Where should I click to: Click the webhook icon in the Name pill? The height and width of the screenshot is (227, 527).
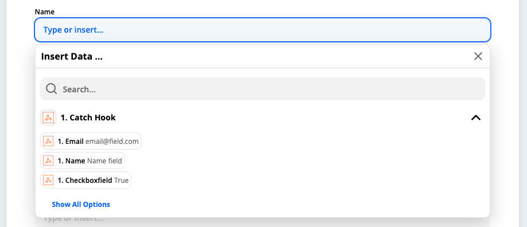pyautogui.click(x=48, y=161)
